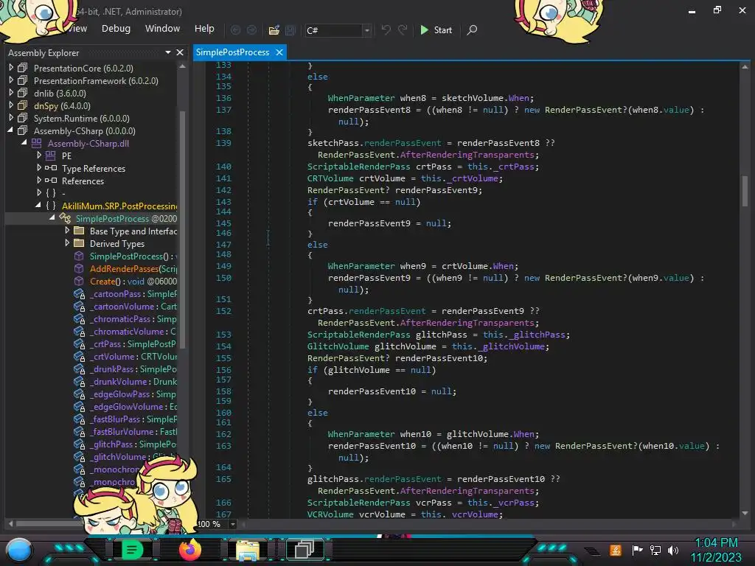Image resolution: width=755 pixels, height=566 pixels.
Task: Click the _drunkVolume field lock icon
Action: pos(79,382)
